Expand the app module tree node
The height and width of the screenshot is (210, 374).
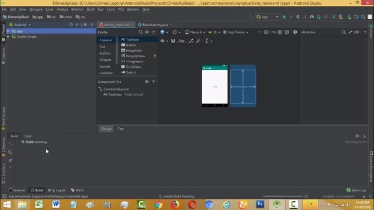(8, 31)
